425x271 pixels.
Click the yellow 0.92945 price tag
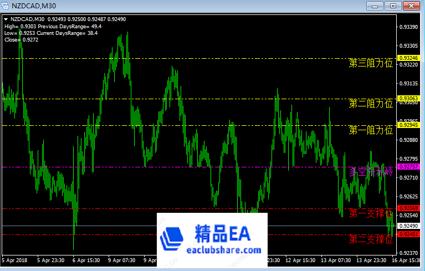pos(409,125)
